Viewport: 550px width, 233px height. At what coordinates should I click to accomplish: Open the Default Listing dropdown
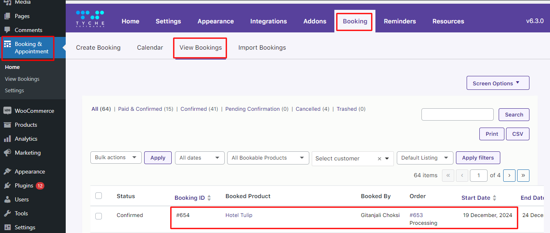(x=425, y=158)
